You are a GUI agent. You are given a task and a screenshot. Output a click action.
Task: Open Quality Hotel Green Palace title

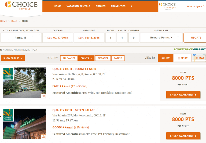pos(74,110)
